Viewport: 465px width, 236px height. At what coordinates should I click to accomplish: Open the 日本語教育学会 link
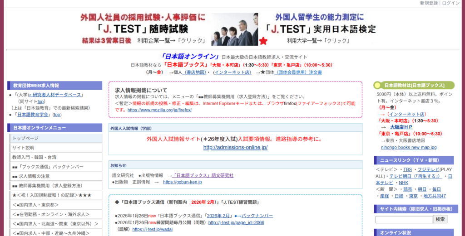click(x=32, y=115)
